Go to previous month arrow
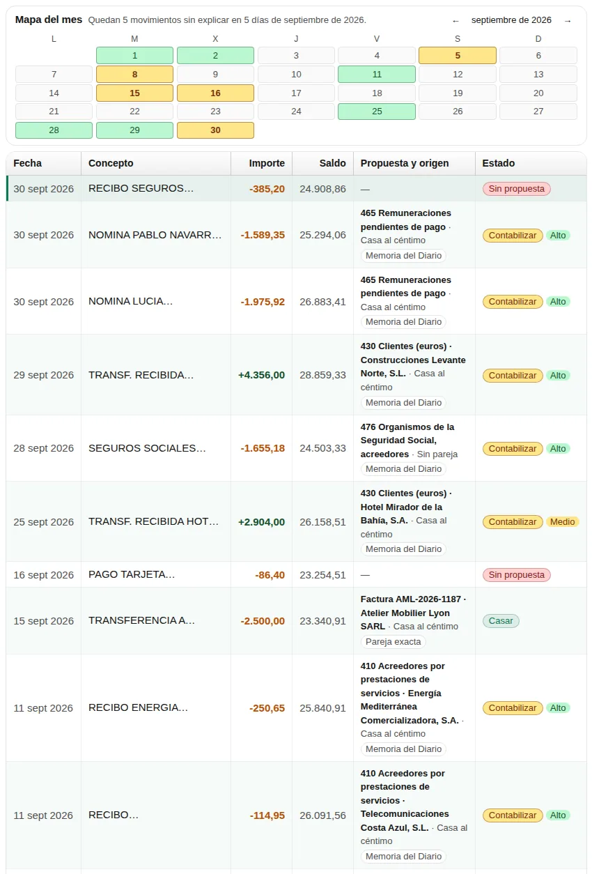Screen dimensions: 592x874 (456, 20)
